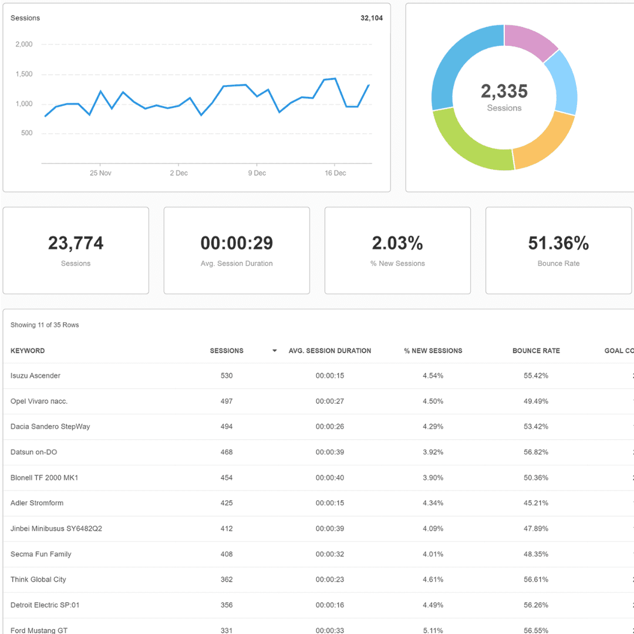Click the Sessions column header text
Image resolution: width=634 pixels, height=634 pixels.
point(227,351)
